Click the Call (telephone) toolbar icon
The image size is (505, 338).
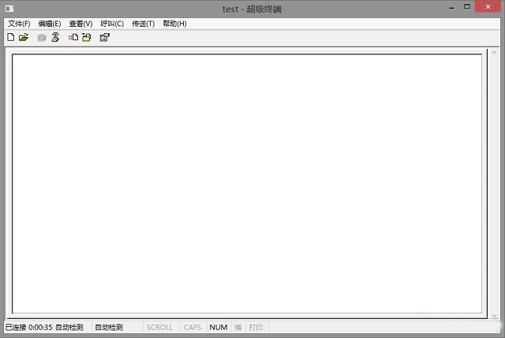pos(42,37)
